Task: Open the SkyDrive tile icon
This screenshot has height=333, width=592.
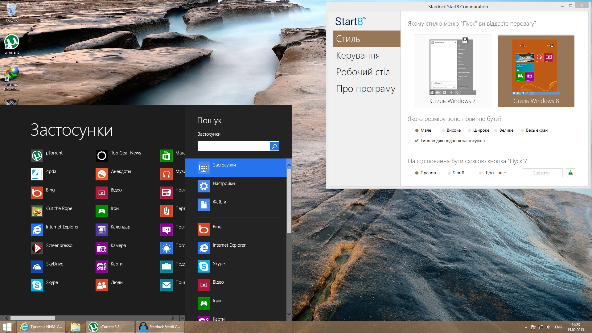Action: click(x=37, y=267)
